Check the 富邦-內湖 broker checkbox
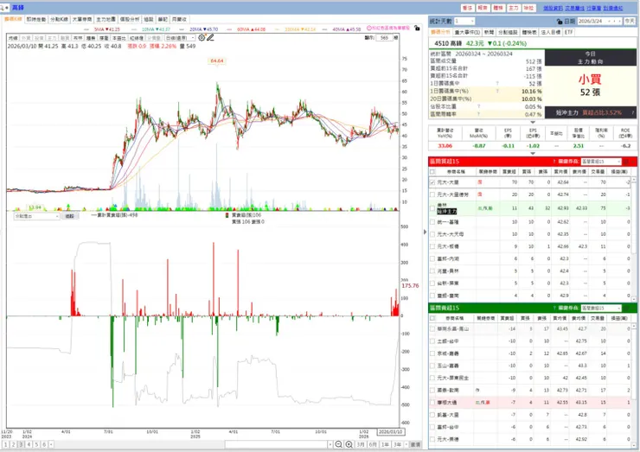The height and width of the screenshot is (452, 640). pyautogui.click(x=432, y=258)
